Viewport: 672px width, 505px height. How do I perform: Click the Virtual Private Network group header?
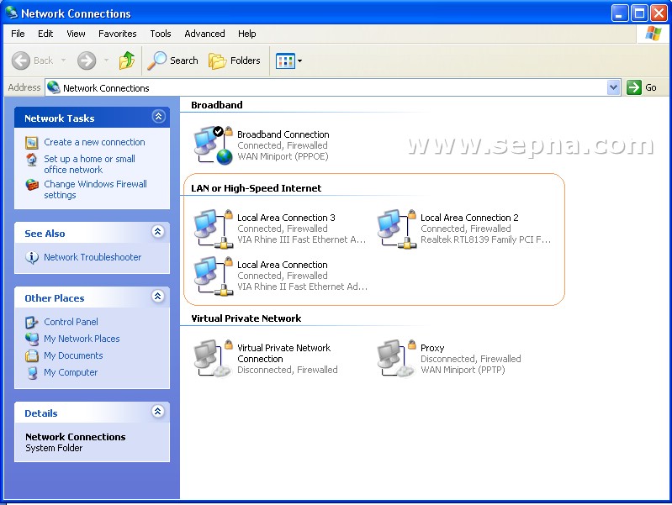[x=246, y=318]
